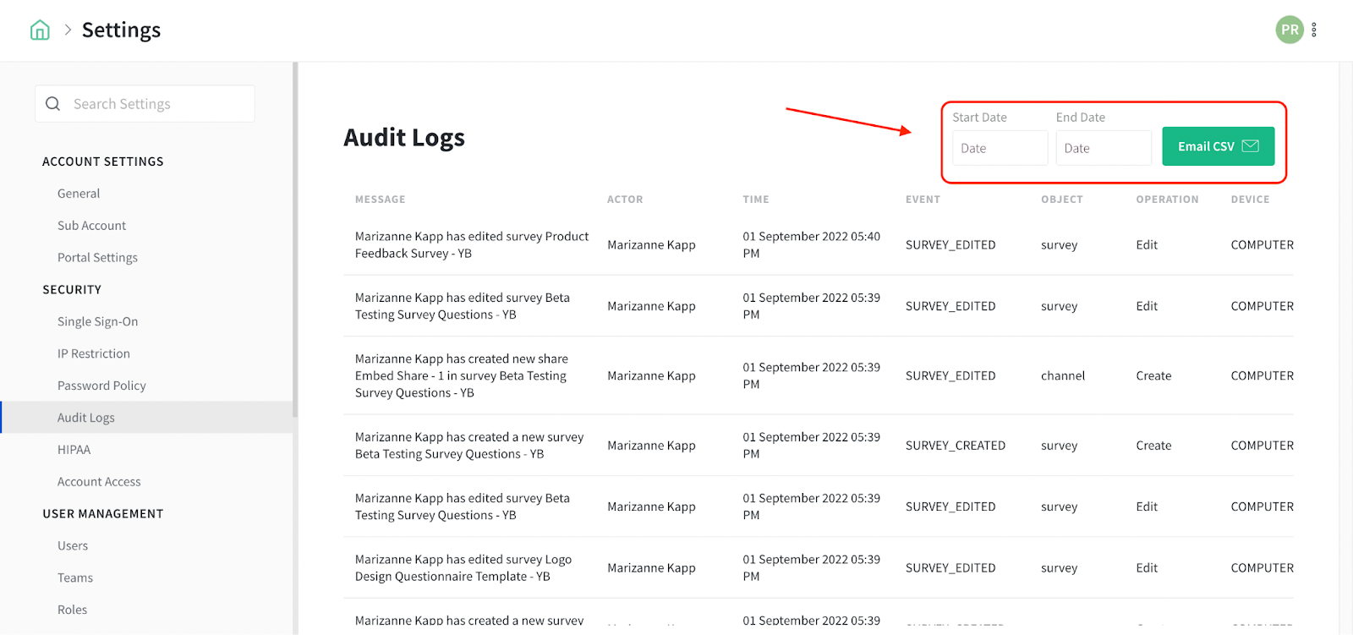The width and height of the screenshot is (1353, 635).
Task: Open Roles management page
Action: tap(72, 610)
